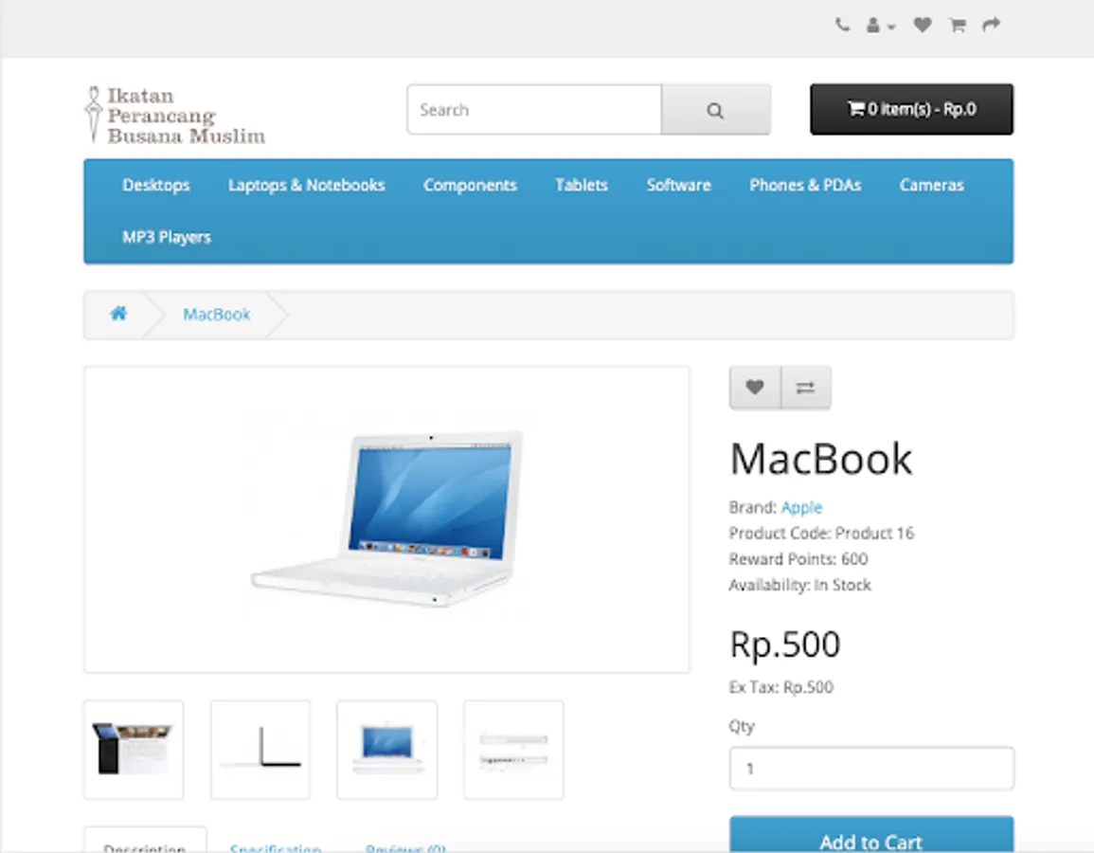Open the account user dropdown
The image size is (1094, 853).
pos(881,26)
